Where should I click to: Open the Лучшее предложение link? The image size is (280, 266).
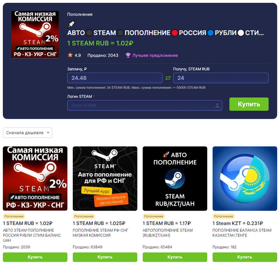click(155, 55)
